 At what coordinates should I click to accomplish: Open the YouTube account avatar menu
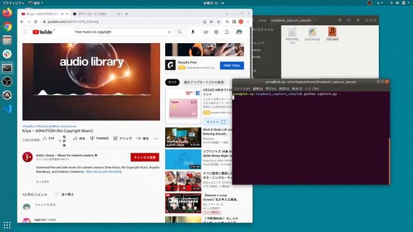pos(239,32)
